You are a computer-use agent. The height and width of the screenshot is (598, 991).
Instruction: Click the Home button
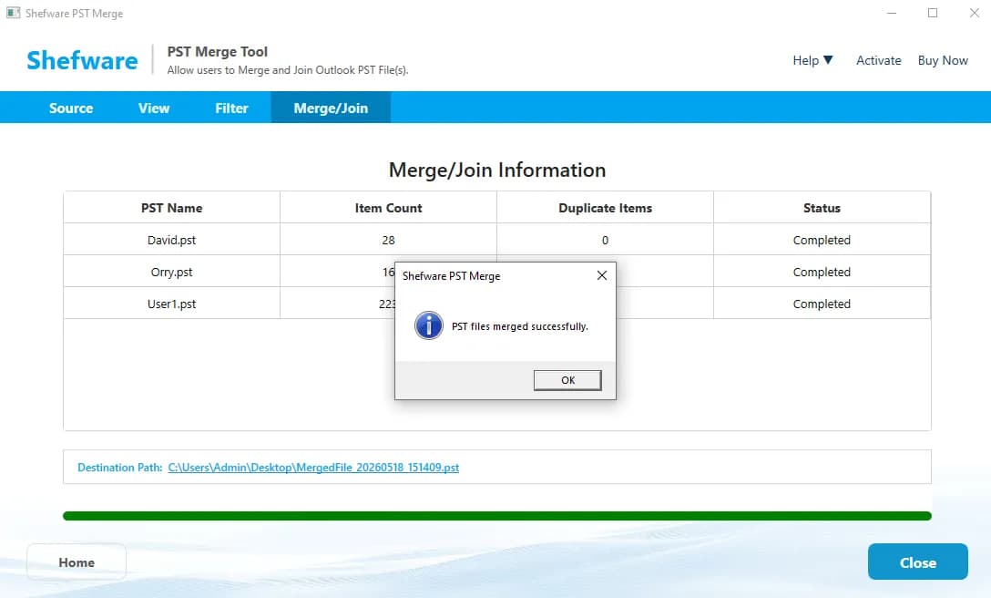click(77, 562)
